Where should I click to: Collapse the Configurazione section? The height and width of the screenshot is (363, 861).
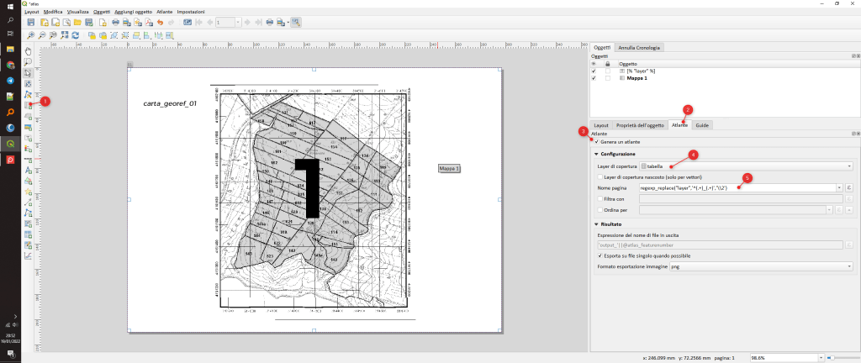click(x=595, y=155)
